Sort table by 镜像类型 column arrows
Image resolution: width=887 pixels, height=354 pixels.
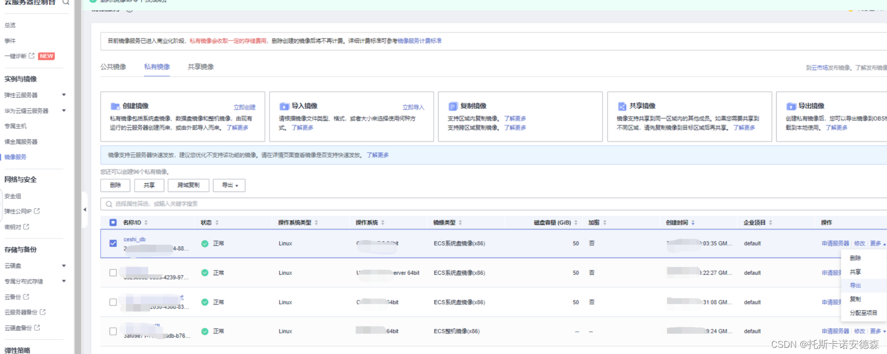tap(460, 223)
